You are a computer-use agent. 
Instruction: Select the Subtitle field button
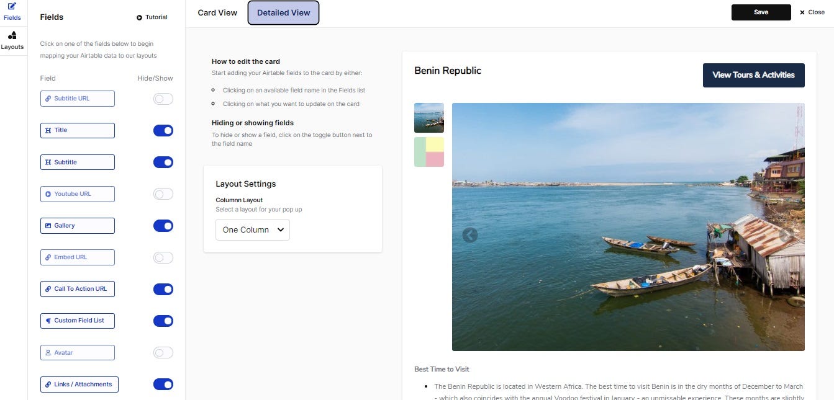click(x=78, y=162)
